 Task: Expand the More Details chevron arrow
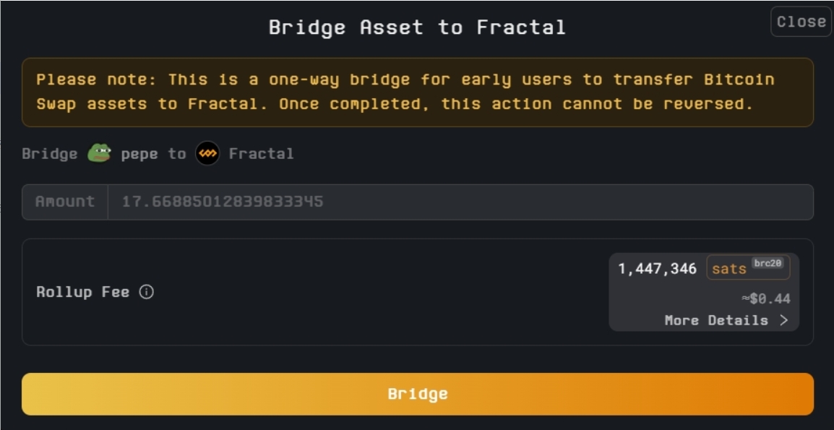pyautogui.click(x=784, y=320)
